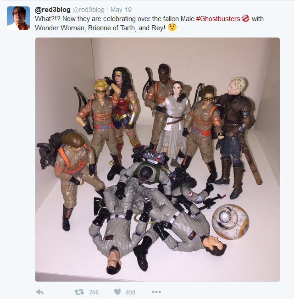Open the grey @red3blog handle
The height and width of the screenshot is (299, 294).
click(x=89, y=10)
